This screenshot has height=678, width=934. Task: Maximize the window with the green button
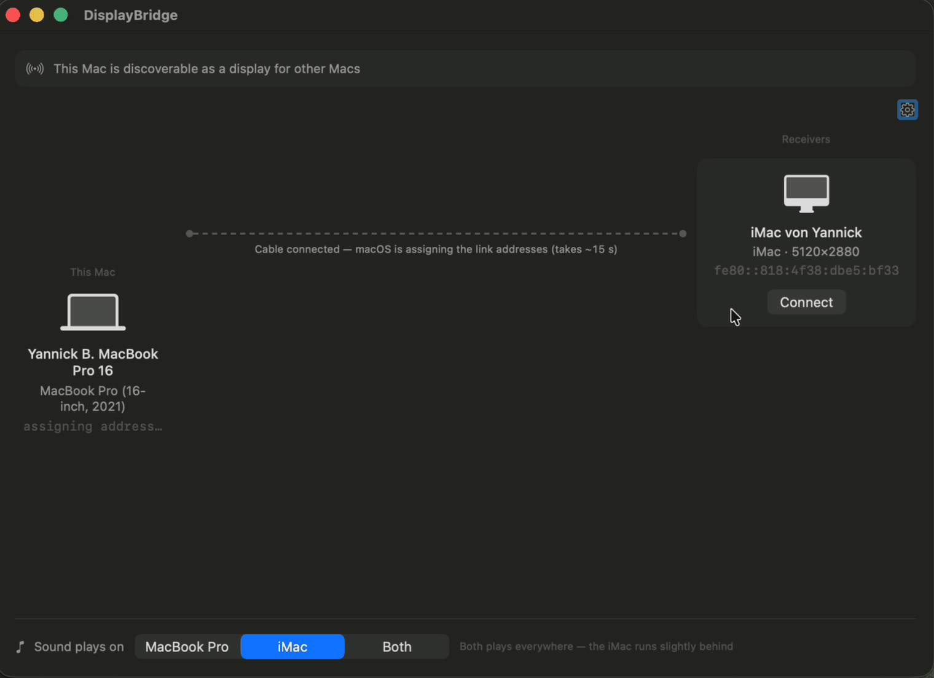pos(61,15)
